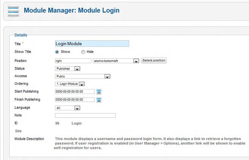
Task: Click the Position text field containing right
Action: [73, 61]
